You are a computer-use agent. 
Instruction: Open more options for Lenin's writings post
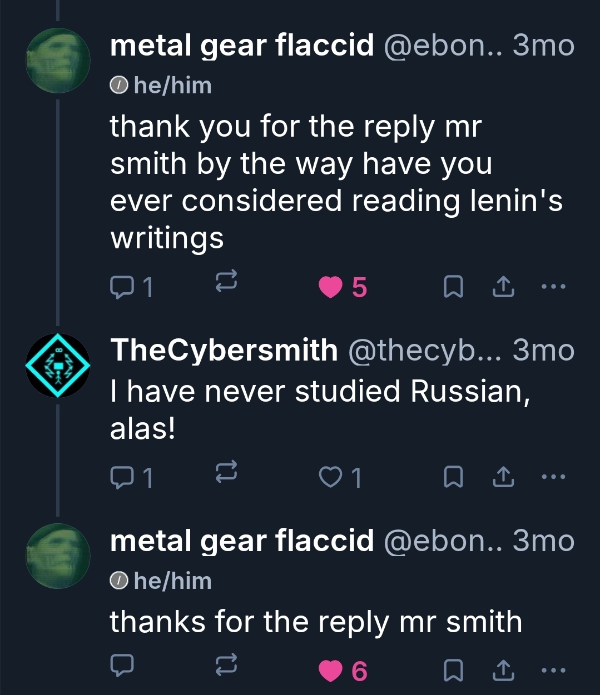553,287
